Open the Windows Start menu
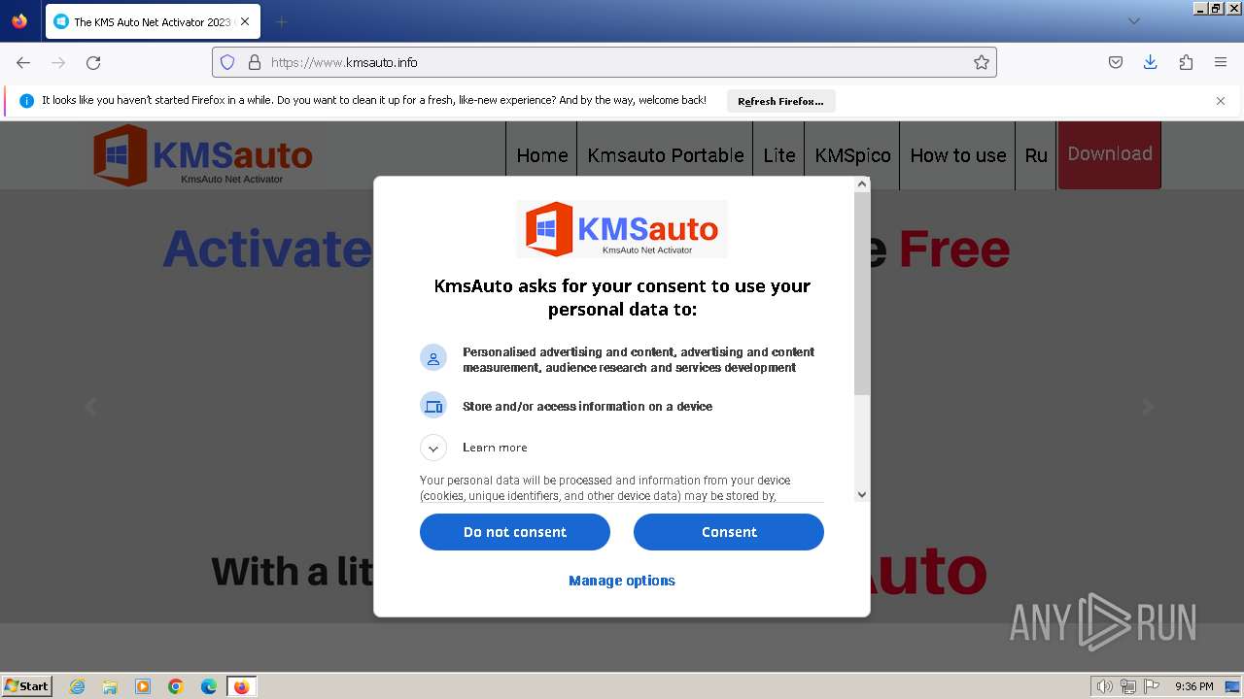The height and width of the screenshot is (699, 1244). (x=27, y=685)
